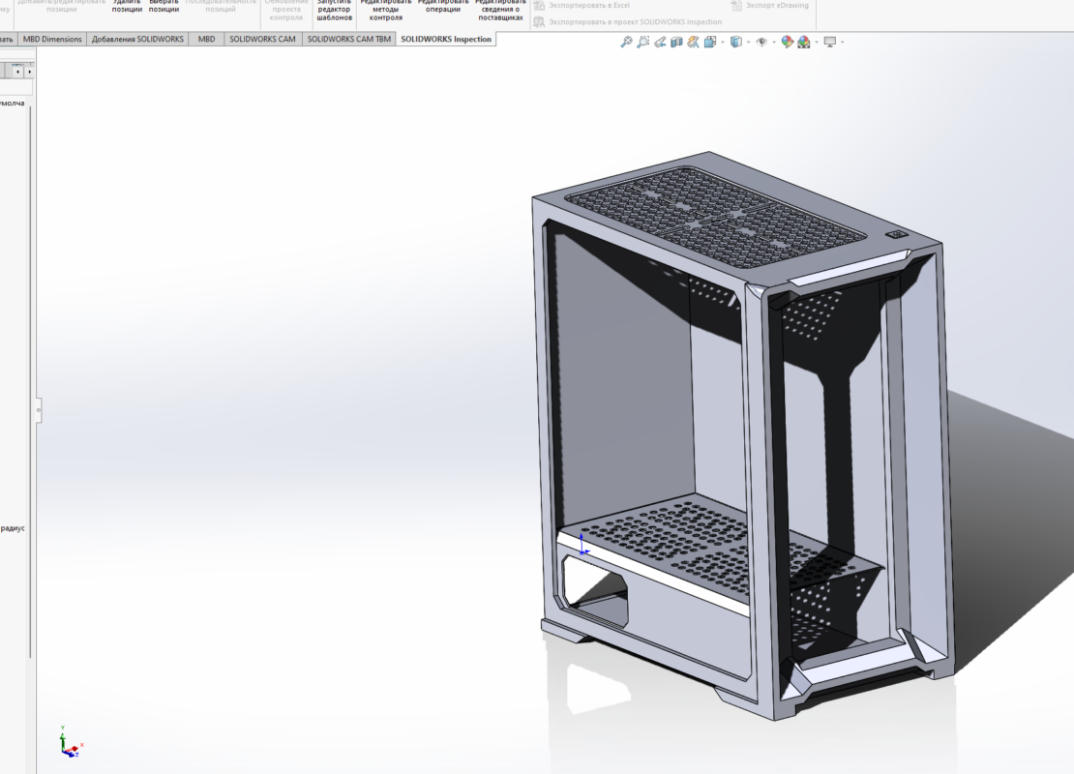The image size is (1074, 774).
Task: Click the left panel tab scroll-left arrow
Action: (x=17, y=72)
